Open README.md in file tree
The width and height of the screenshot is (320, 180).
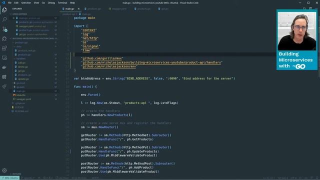point(21,111)
